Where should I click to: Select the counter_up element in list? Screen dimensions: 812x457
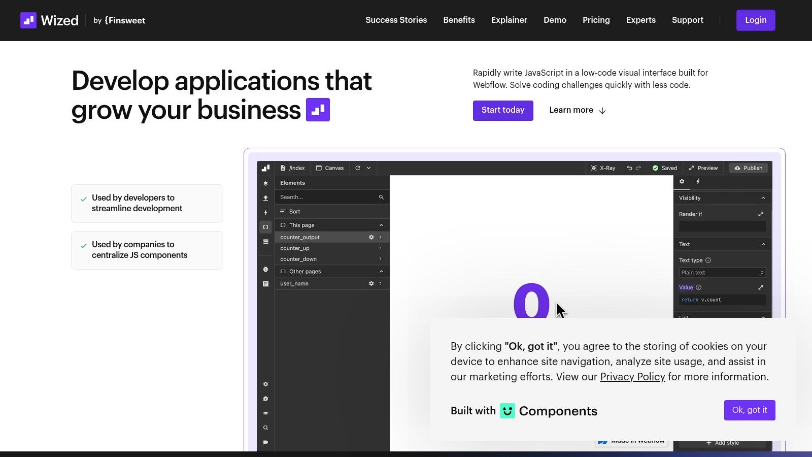click(295, 248)
